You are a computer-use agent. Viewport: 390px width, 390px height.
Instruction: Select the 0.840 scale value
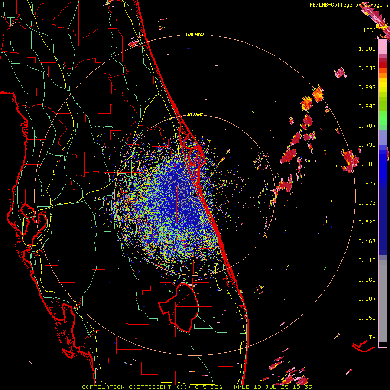coord(367,107)
